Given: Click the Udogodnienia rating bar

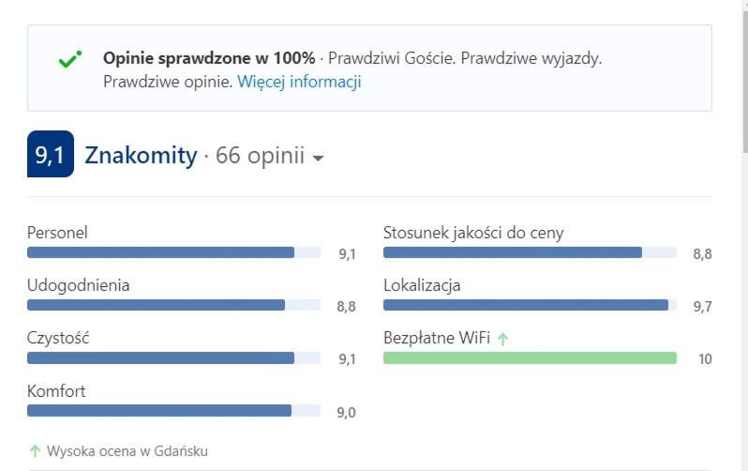Looking at the screenshot, I should [173, 305].
